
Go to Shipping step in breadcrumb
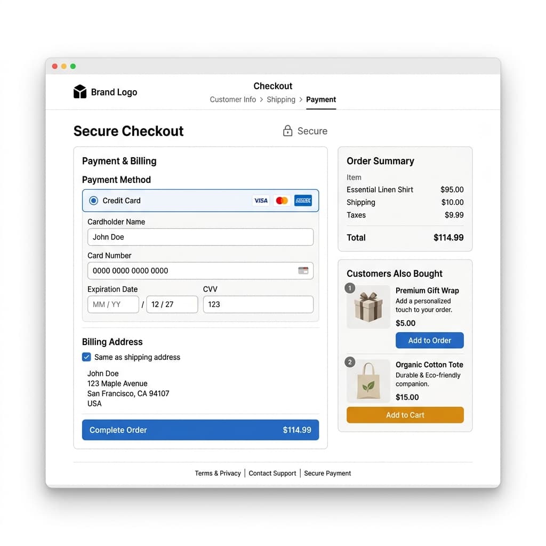point(280,100)
